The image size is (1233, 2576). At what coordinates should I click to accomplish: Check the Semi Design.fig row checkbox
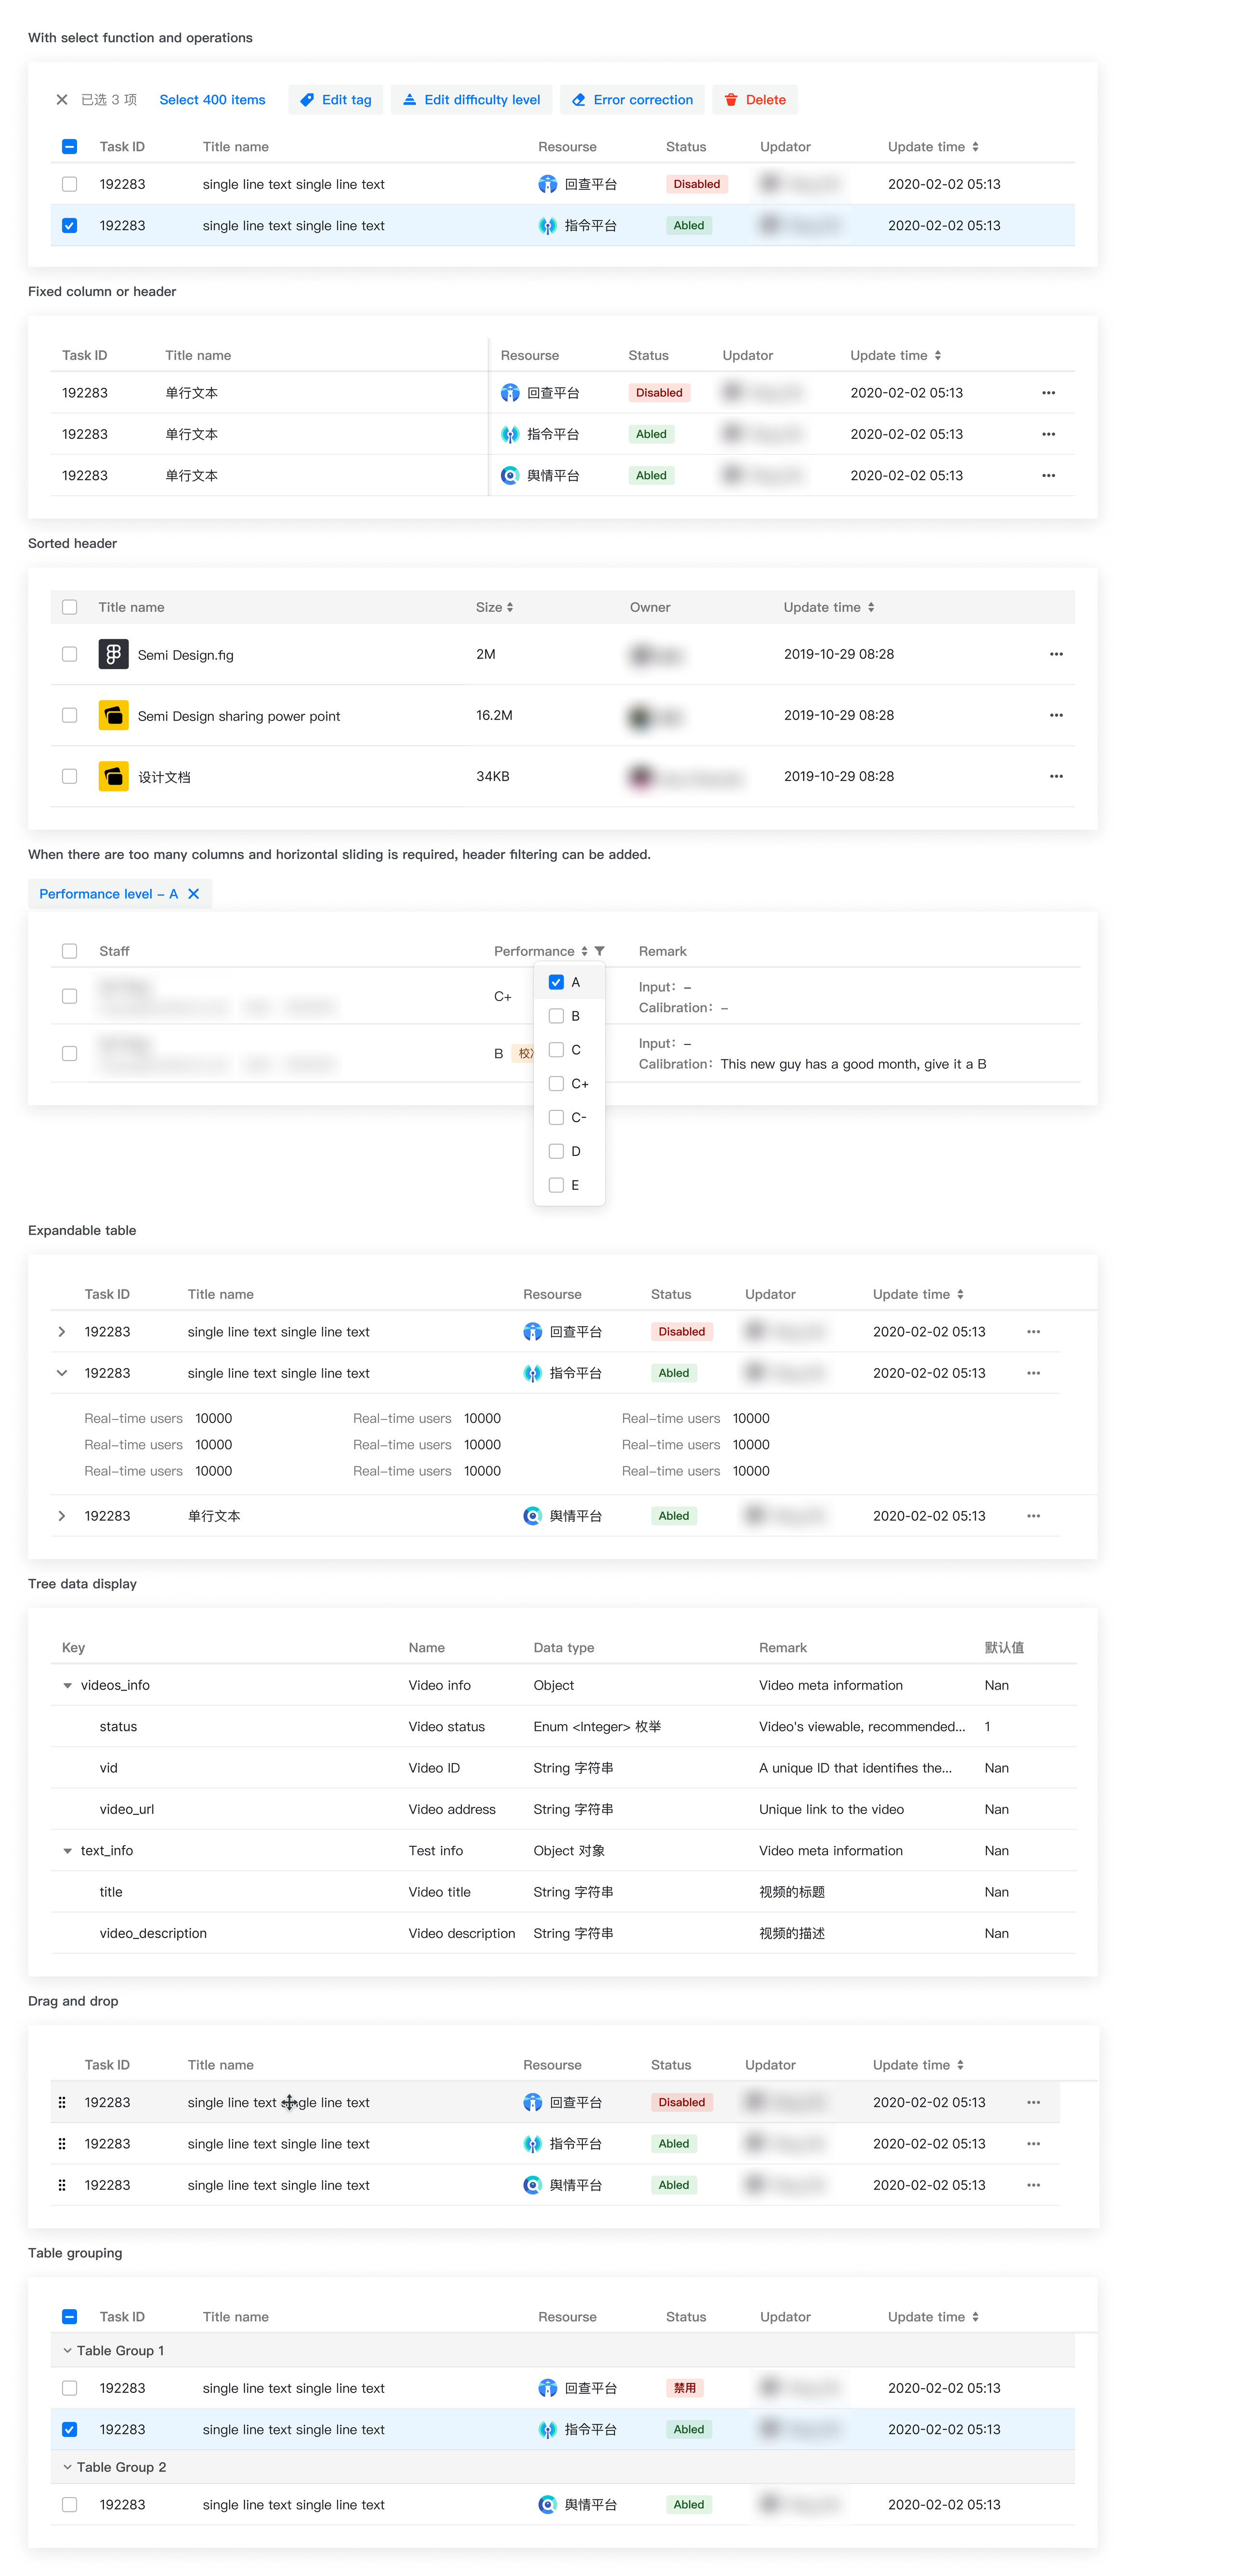pyautogui.click(x=70, y=655)
